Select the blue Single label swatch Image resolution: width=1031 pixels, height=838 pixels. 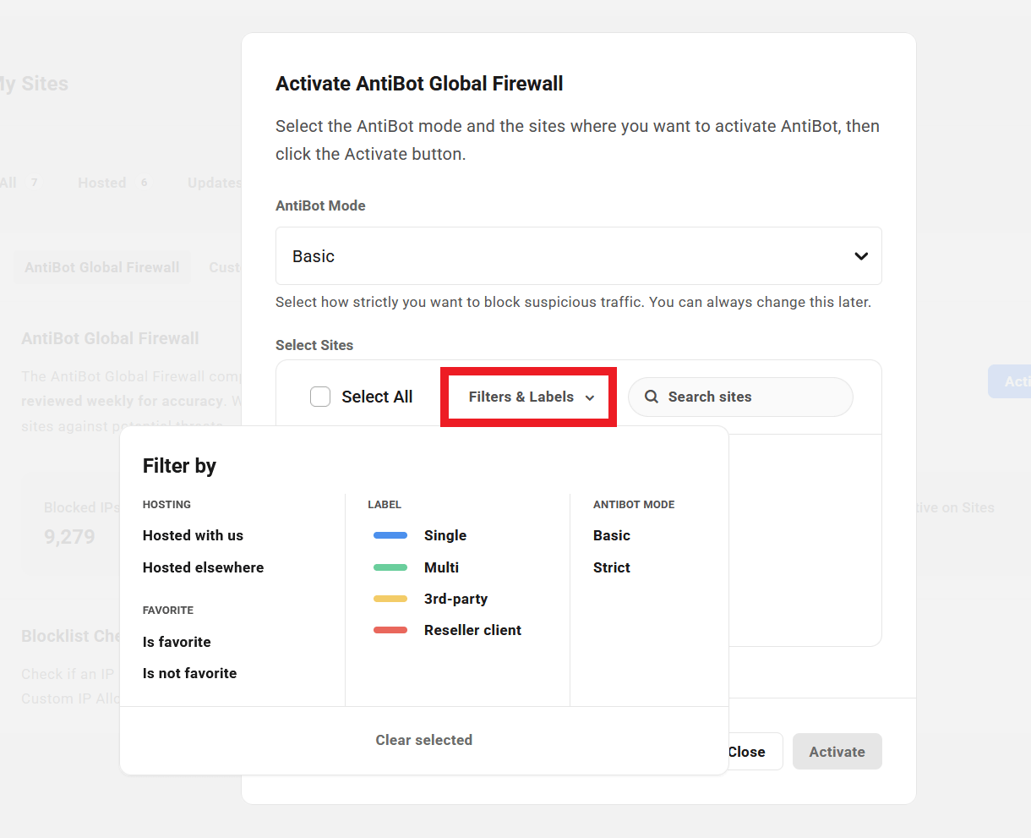[x=390, y=535]
